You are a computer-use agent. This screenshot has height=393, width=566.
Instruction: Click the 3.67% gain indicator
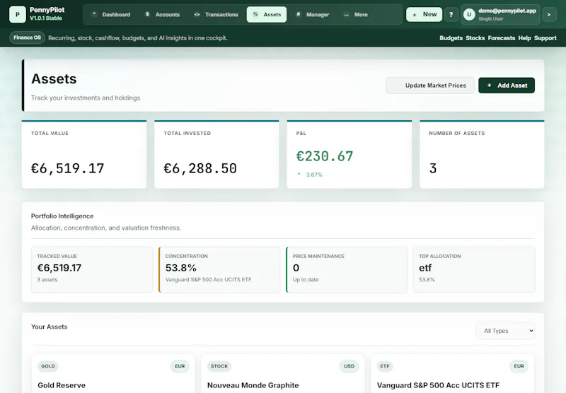(310, 175)
